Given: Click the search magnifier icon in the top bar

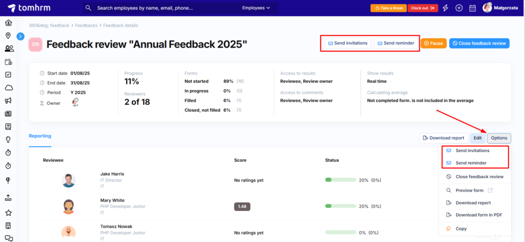Looking at the screenshot, I should tap(88, 8).
